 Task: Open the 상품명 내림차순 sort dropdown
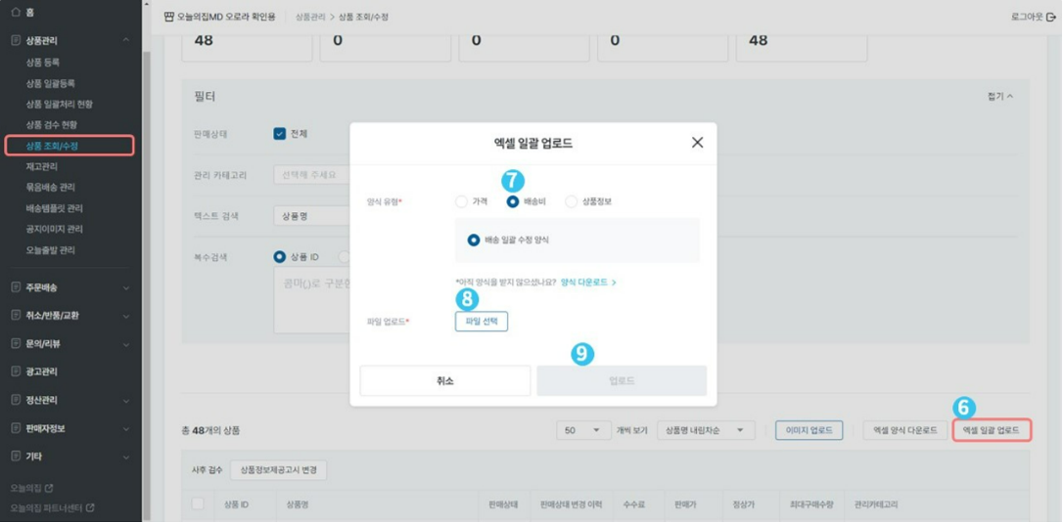(x=705, y=430)
